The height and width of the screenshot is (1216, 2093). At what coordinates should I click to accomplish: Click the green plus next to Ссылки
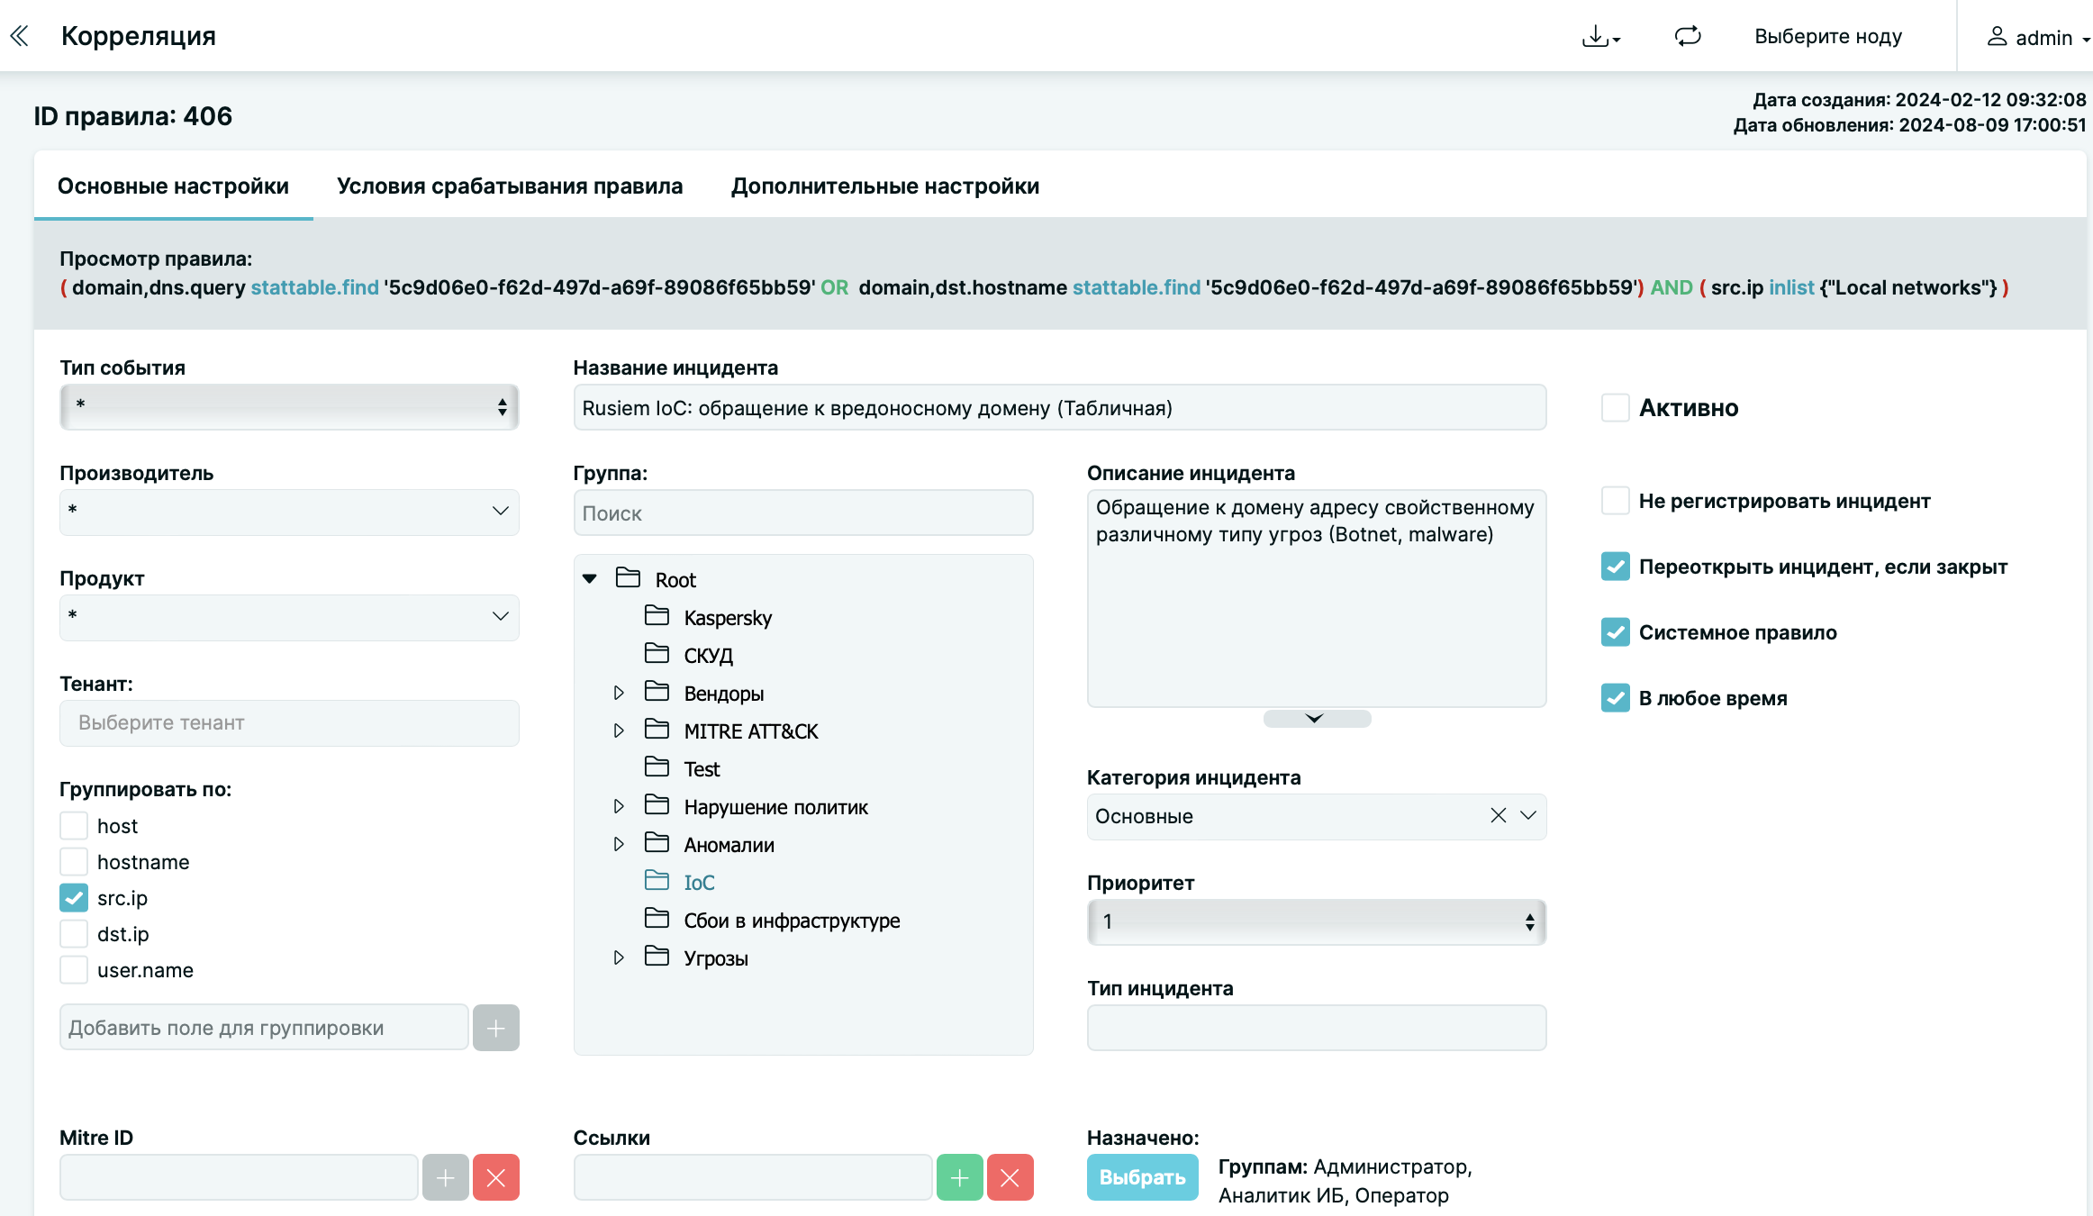click(959, 1177)
